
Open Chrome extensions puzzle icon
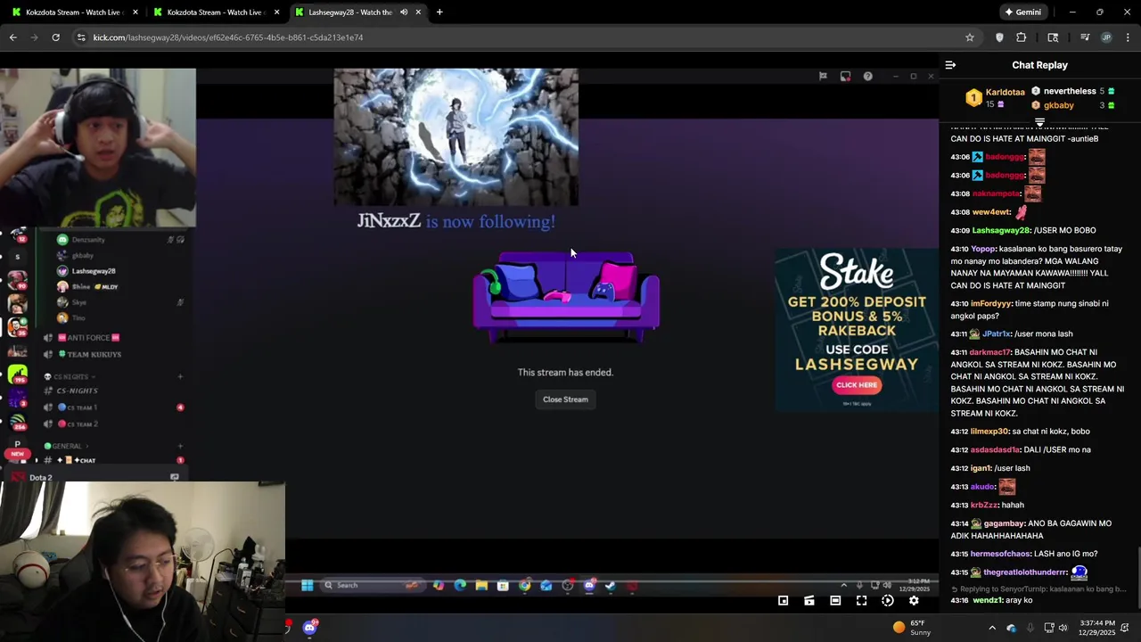click(x=1022, y=37)
